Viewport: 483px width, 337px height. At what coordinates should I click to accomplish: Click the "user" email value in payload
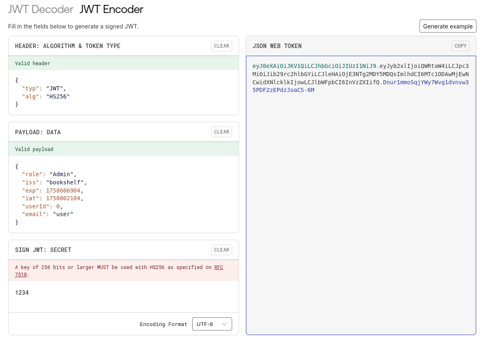coord(63,214)
